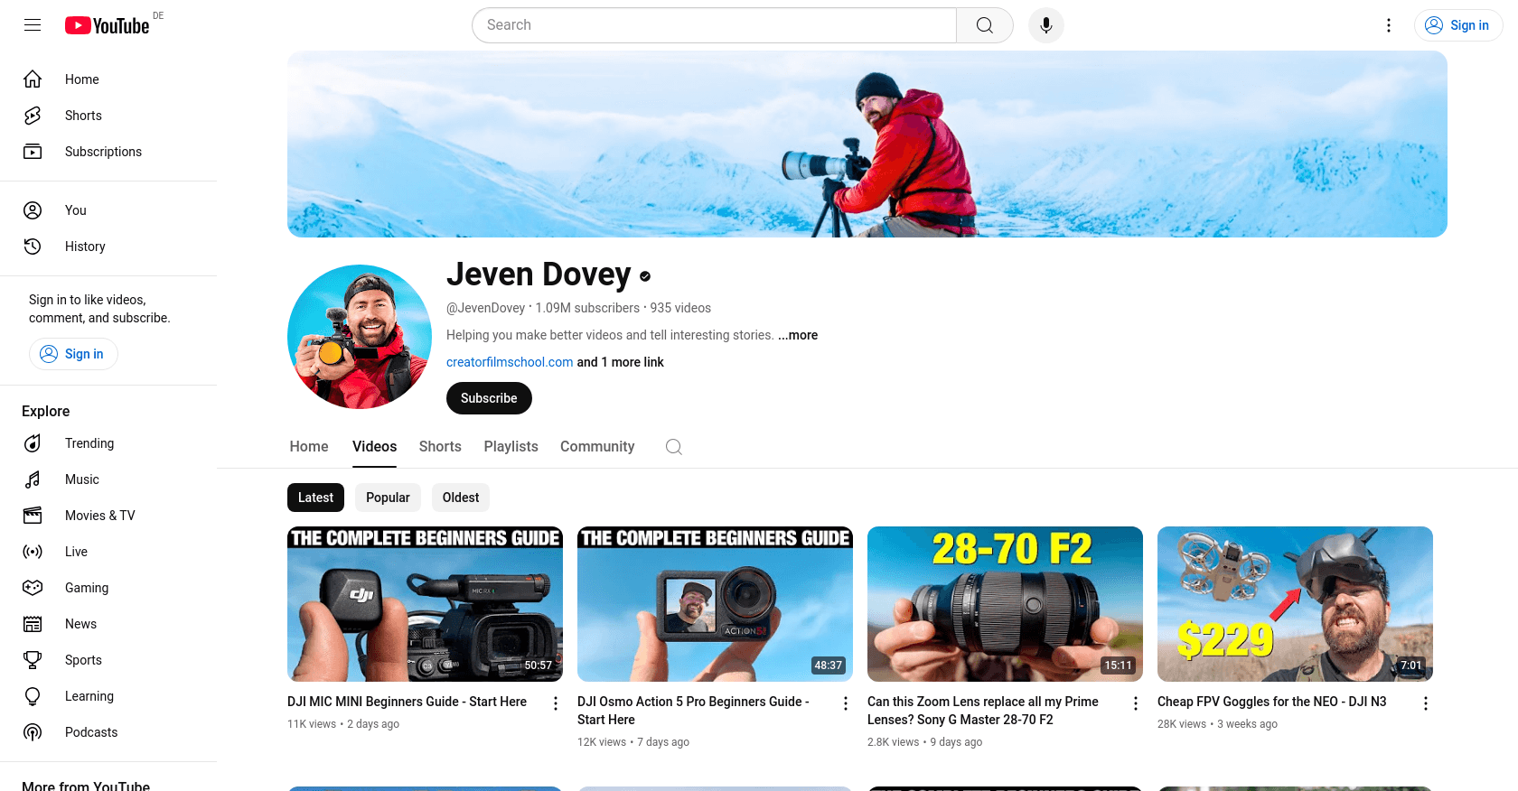This screenshot has height=791, width=1518.
Task: Activate voice search microphone
Action: click(x=1045, y=25)
